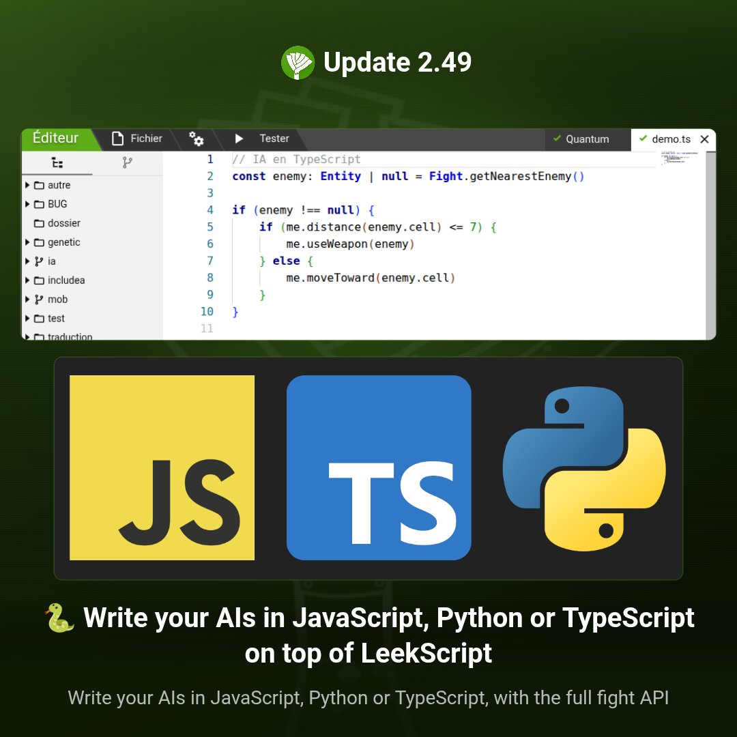Select the genetic folder
The width and height of the screenshot is (737, 737).
click(92, 242)
